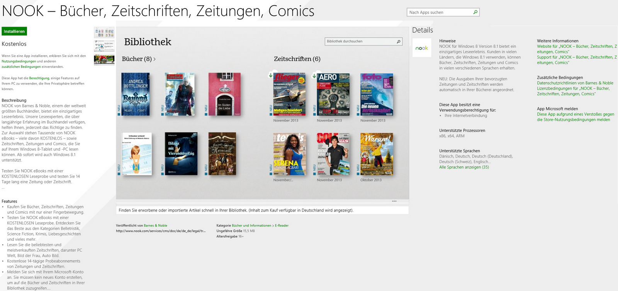The width and height of the screenshot is (618, 291).
Task: Open the book cover with the armored warrior
Action: pyautogui.click(x=180, y=94)
